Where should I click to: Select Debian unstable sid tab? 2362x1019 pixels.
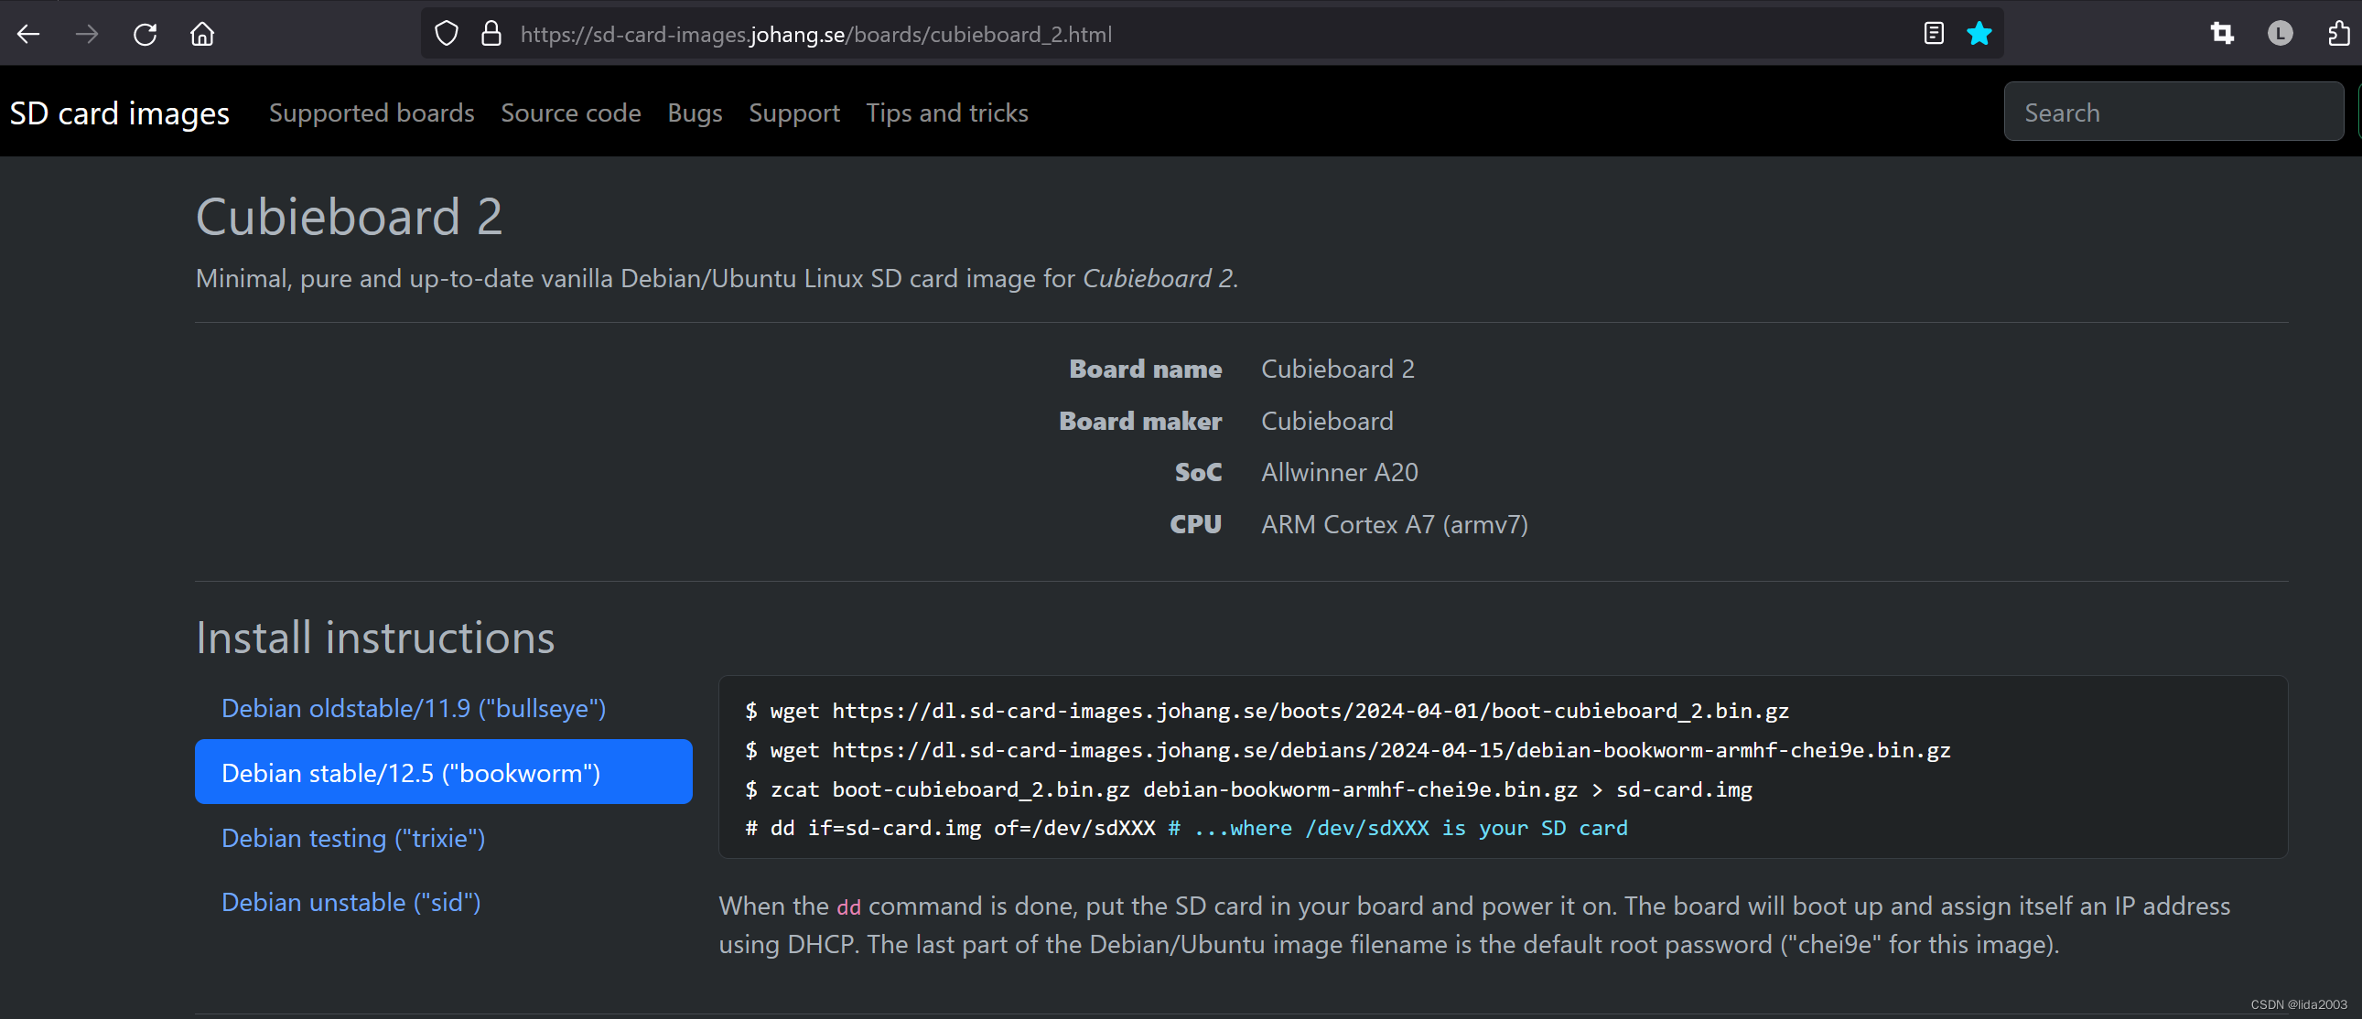[x=444, y=902]
